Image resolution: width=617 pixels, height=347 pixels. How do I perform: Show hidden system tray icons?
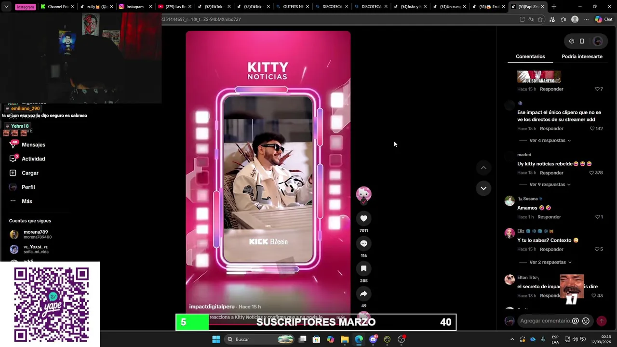(512, 339)
